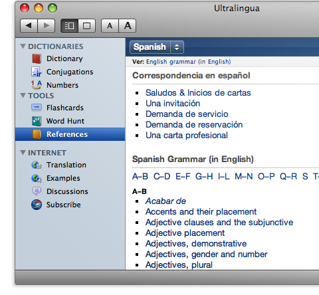Select References in the sidebar
Viewport: 319px width, 295px height.
point(70,134)
